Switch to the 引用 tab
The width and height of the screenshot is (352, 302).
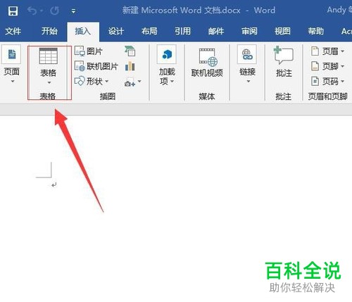click(183, 31)
